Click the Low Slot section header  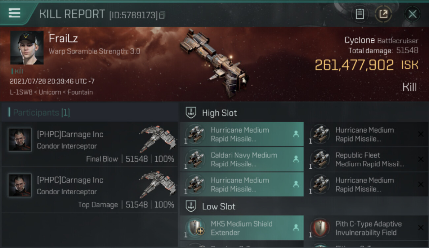(218, 206)
